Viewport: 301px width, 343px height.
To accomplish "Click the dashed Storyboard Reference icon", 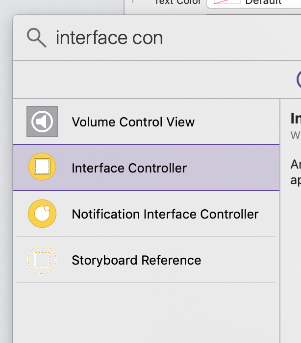I will pos(42,260).
